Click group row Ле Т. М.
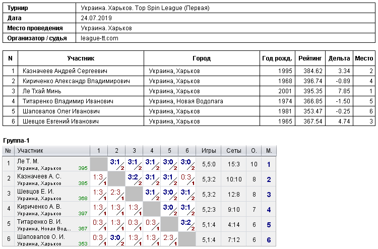Viewport: 378px width, 249px height. (139, 164)
